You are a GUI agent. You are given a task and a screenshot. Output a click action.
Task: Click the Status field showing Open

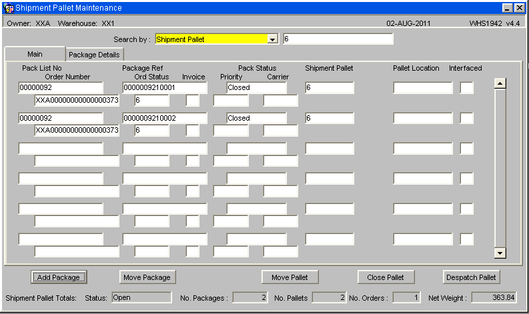tap(141, 297)
